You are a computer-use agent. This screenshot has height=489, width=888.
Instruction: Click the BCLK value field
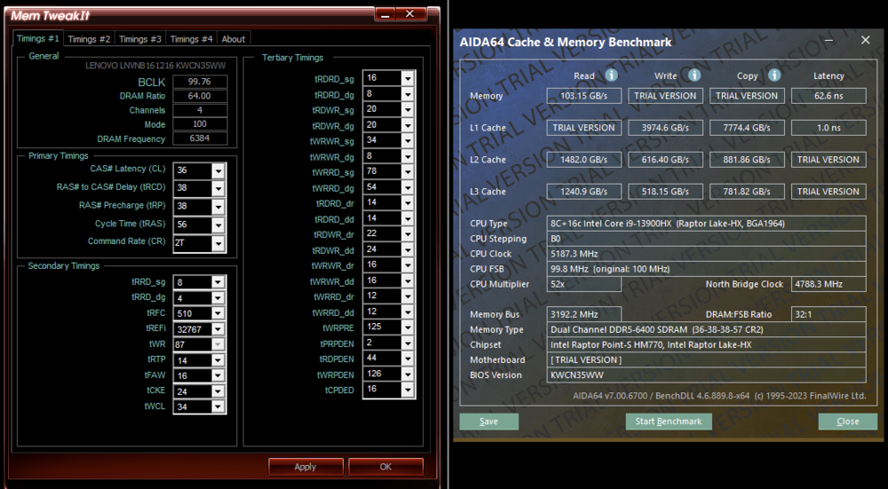click(200, 82)
